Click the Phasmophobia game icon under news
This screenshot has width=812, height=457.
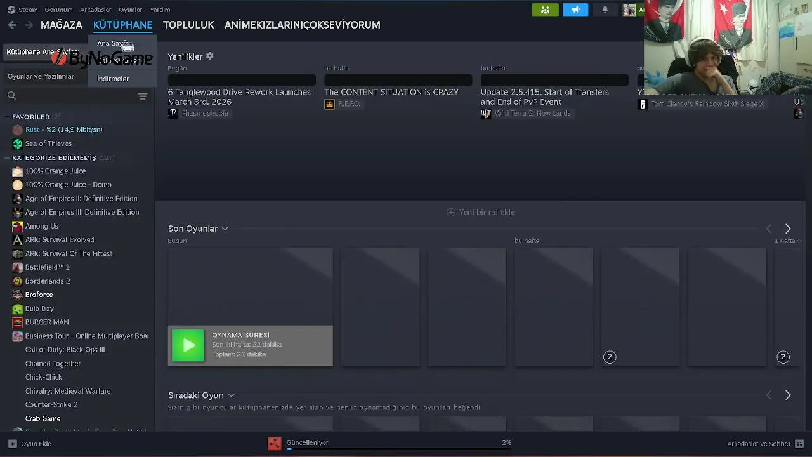click(x=173, y=113)
